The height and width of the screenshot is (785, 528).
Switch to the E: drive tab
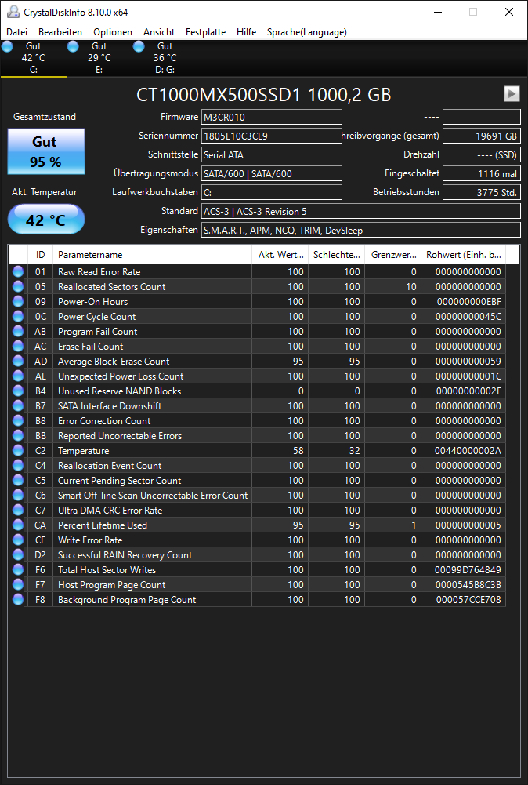(99, 58)
